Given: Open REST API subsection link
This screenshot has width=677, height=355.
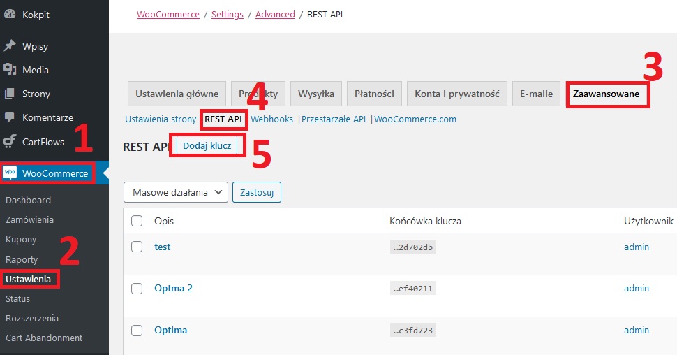Looking at the screenshot, I should click(x=223, y=119).
